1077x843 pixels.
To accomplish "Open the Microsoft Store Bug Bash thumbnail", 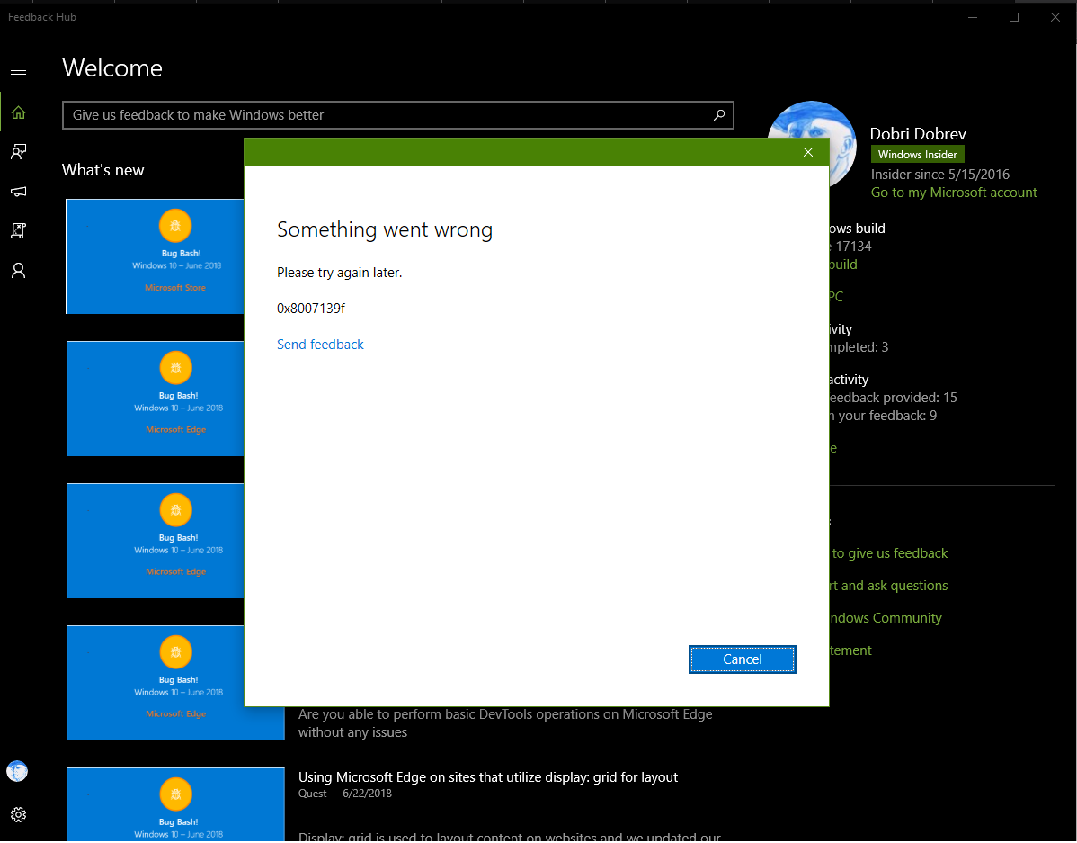I will click(x=156, y=256).
